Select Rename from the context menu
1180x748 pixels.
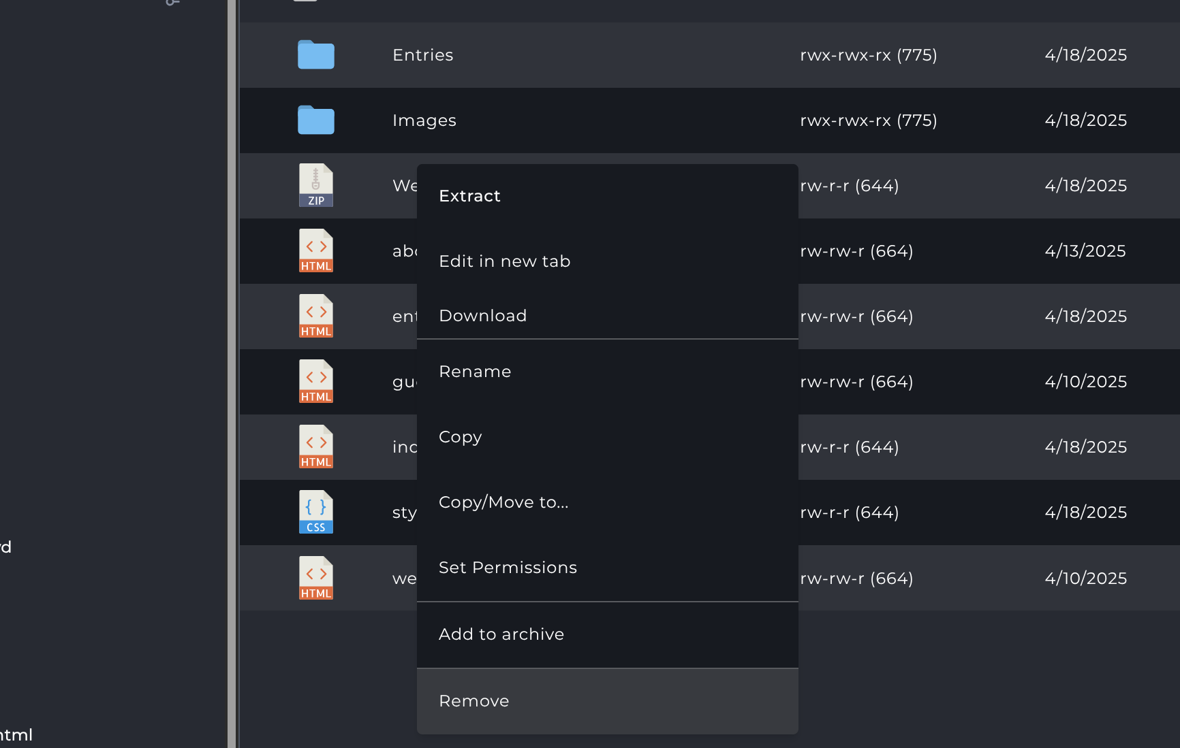click(x=475, y=372)
